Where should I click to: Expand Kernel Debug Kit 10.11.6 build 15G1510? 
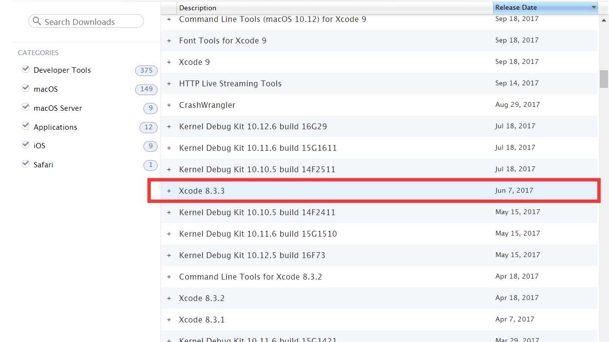169,234
